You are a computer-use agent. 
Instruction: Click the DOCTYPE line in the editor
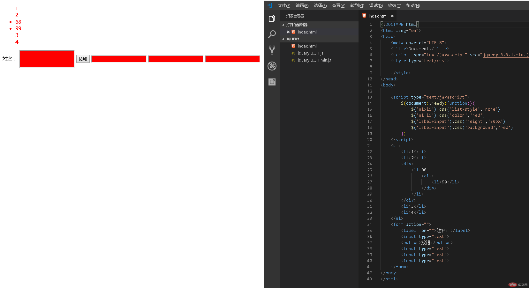(399, 24)
